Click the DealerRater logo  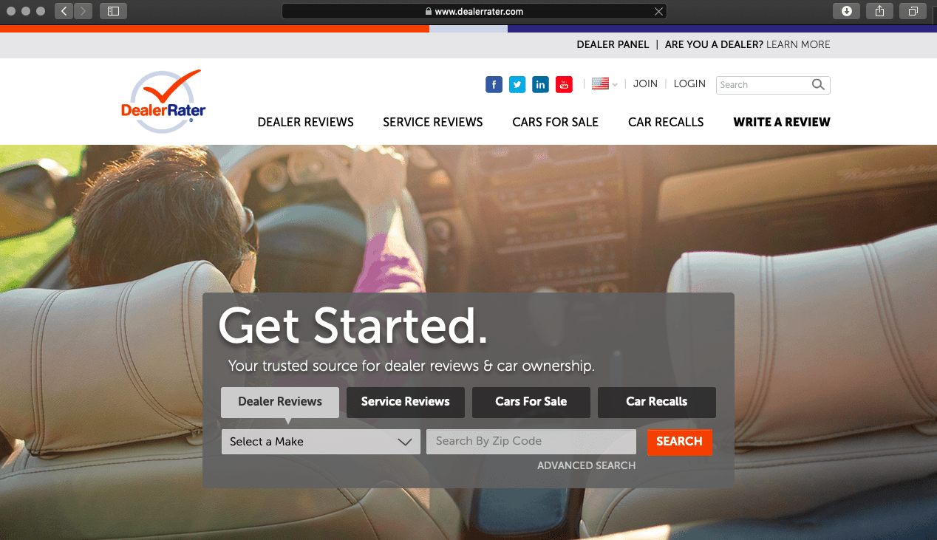point(163,102)
